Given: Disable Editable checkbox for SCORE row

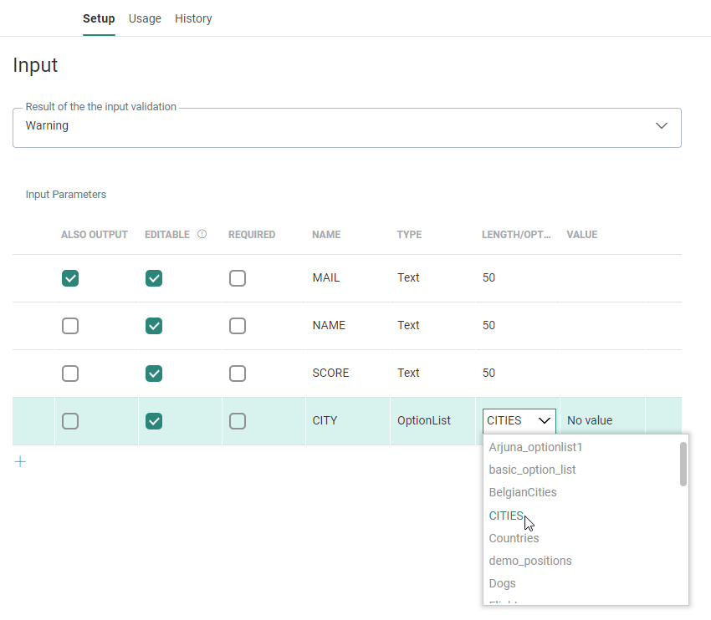Looking at the screenshot, I should point(154,374).
